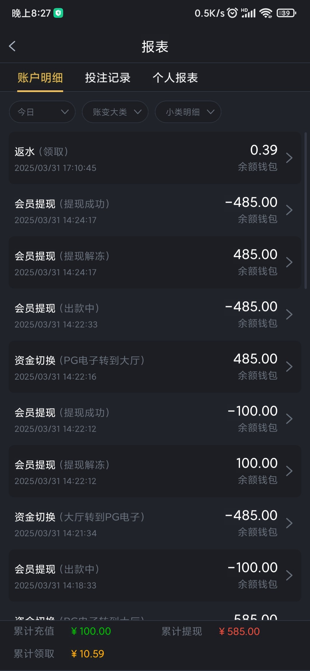Viewport: 310px width, 671px height.
Task: Expand the 小类明细 subcategory dropdown
Action: coord(188,112)
